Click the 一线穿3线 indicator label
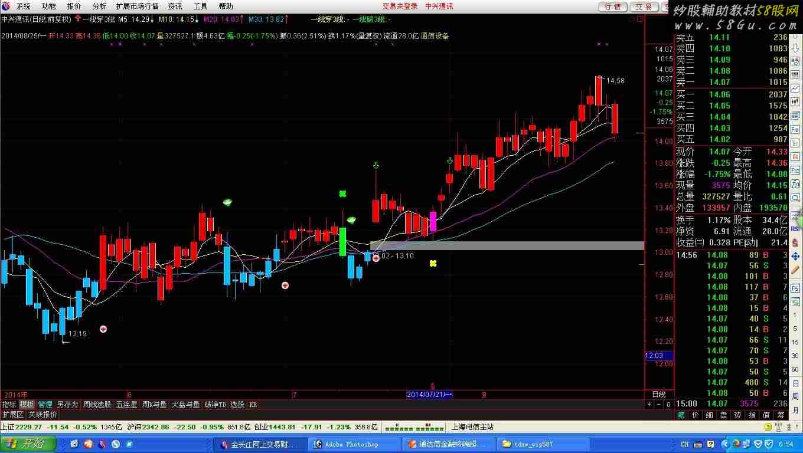The width and height of the screenshot is (803, 453). pos(97,19)
